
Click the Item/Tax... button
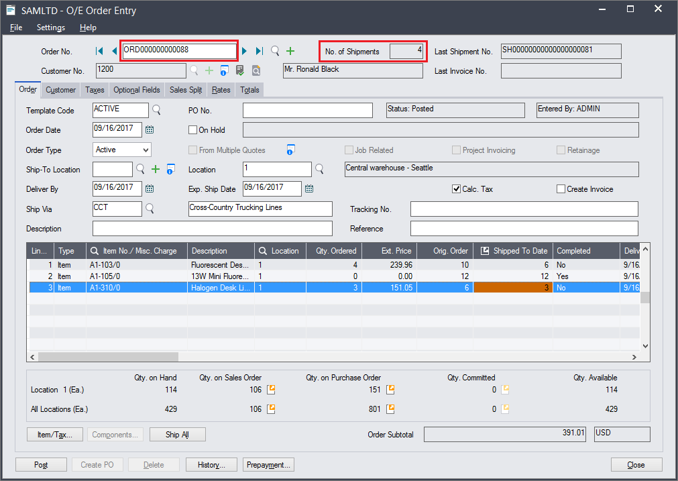(x=56, y=434)
